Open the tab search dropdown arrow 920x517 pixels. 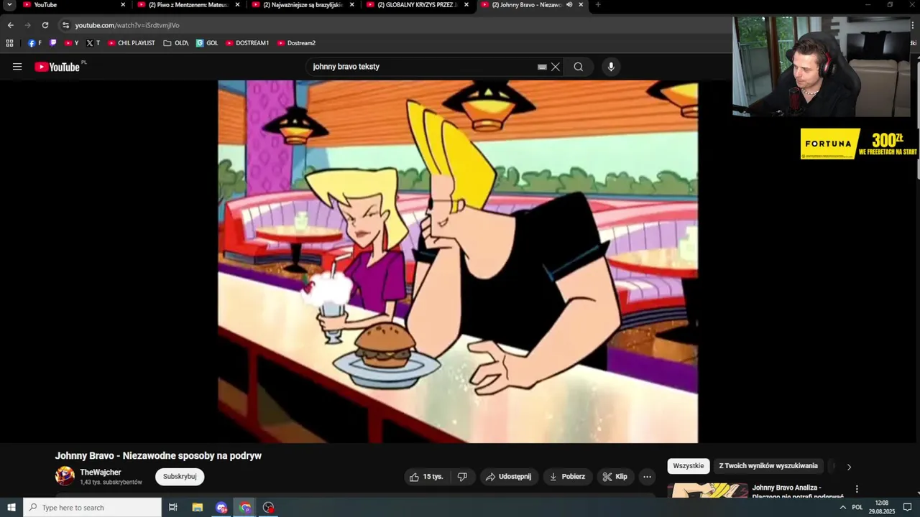(x=9, y=5)
